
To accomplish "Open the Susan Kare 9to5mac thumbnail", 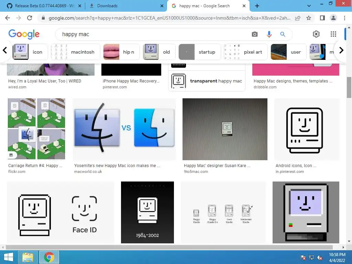I will tap(225, 129).
